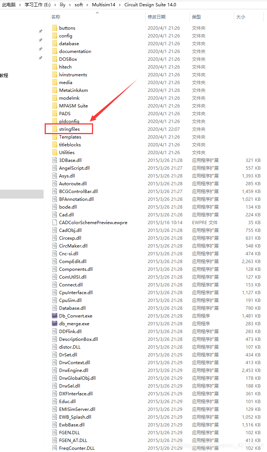The height and width of the screenshot is (452, 267).
Task: Select the DXFInterface.dll file name
Action: 76,393
